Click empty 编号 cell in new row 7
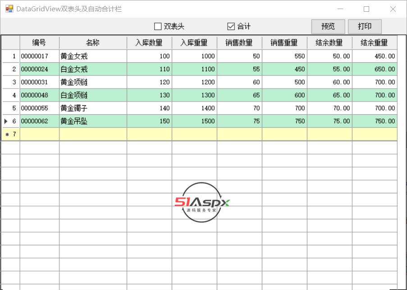This screenshot has width=407, height=290. [40, 134]
